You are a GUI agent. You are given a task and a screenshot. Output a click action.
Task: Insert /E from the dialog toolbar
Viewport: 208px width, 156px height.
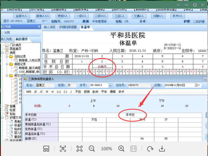pos(35,92)
